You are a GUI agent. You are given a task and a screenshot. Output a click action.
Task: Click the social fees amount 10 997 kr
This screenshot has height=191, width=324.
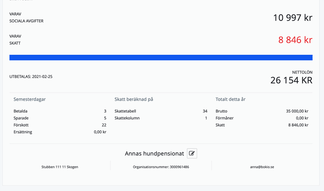(292, 18)
